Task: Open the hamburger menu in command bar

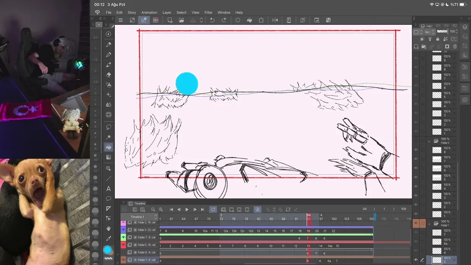Action: point(120,20)
